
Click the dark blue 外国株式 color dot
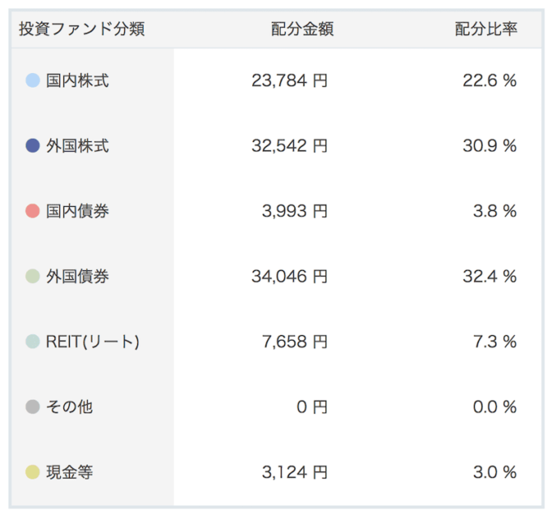[32, 146]
